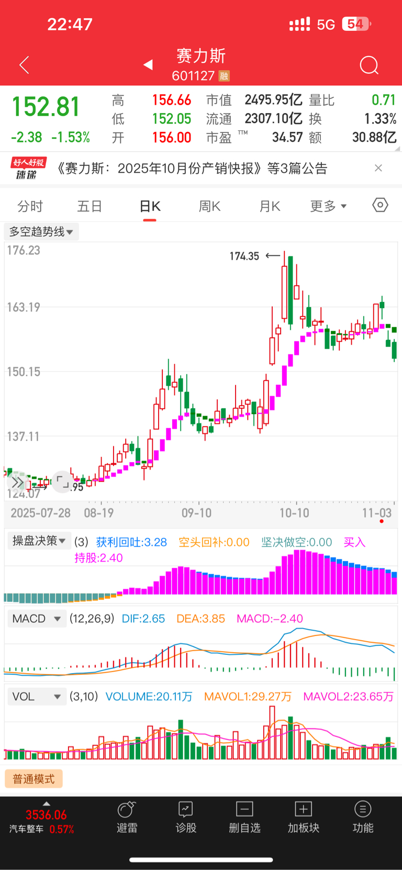Tap the 5G network indicator

pyautogui.click(x=326, y=25)
